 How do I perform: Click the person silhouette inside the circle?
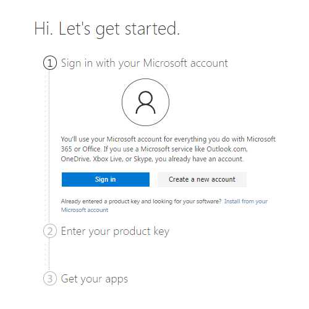coord(145,103)
